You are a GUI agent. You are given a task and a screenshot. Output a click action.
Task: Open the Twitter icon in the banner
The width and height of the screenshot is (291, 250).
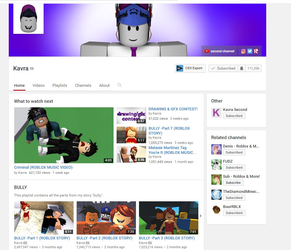pyautogui.click(x=250, y=51)
